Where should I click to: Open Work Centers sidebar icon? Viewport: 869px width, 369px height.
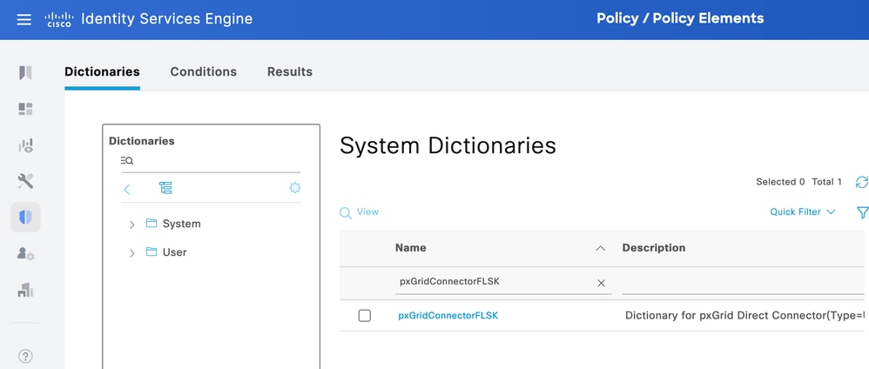pos(25,289)
